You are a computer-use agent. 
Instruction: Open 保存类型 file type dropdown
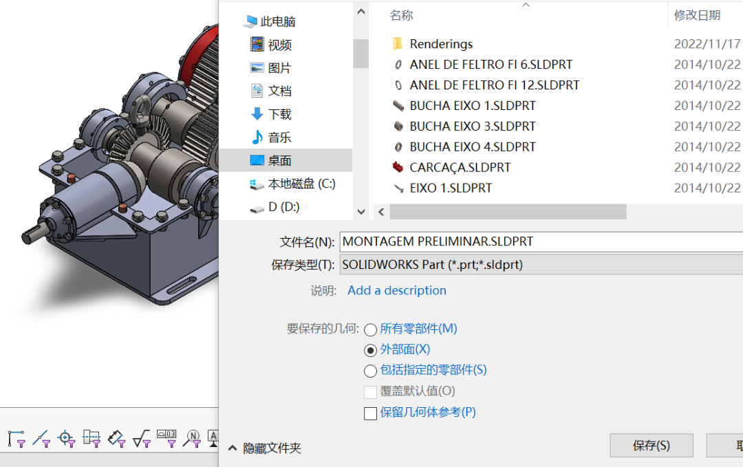click(x=541, y=264)
